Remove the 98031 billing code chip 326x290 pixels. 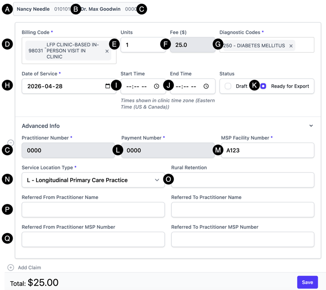click(107, 51)
